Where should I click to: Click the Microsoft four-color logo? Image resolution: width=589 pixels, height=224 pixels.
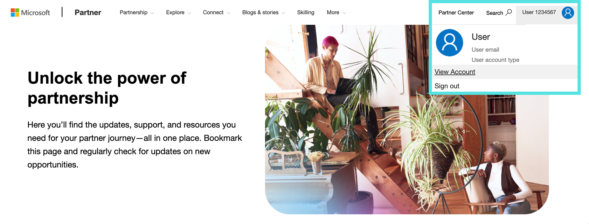15,13
